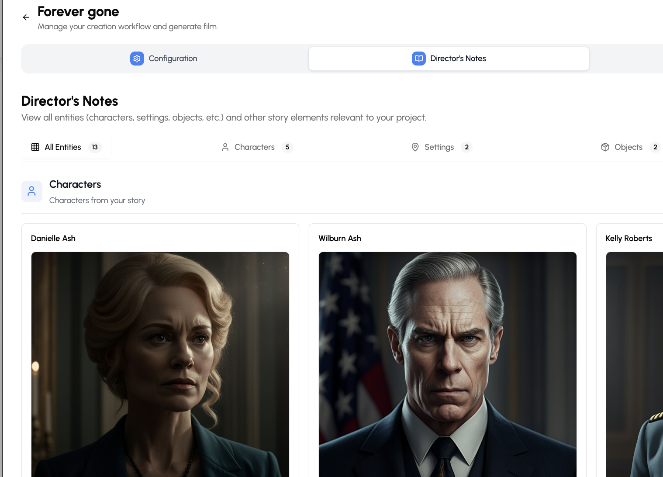Image resolution: width=663 pixels, height=477 pixels.
Task: Click the Characters section avatar icon
Action: click(x=32, y=191)
